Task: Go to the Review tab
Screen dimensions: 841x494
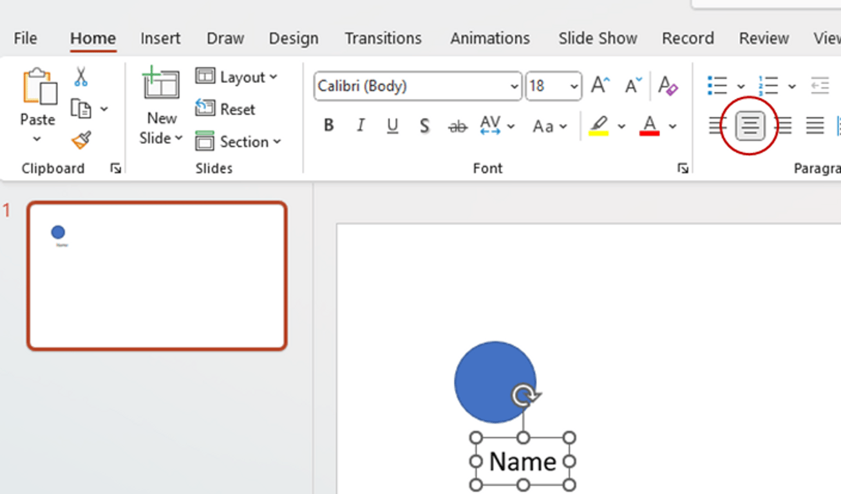Action: 764,39
